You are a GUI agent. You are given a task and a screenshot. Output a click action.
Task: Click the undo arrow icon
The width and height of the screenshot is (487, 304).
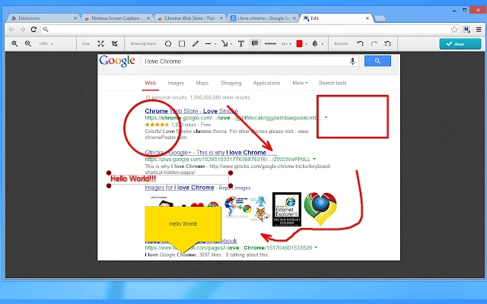(x=360, y=44)
